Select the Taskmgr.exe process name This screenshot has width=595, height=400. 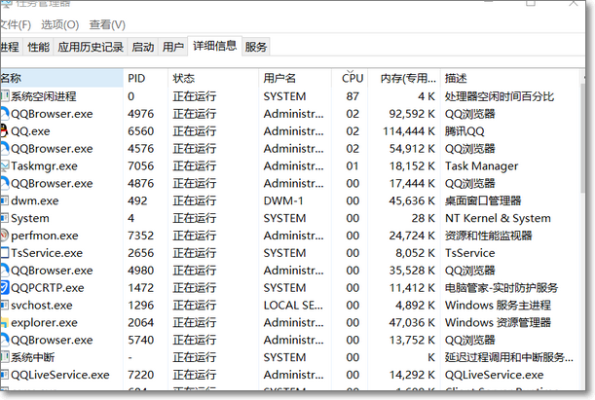tap(44, 166)
